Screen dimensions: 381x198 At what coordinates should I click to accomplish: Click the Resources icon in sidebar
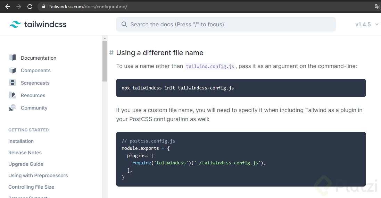point(13,95)
